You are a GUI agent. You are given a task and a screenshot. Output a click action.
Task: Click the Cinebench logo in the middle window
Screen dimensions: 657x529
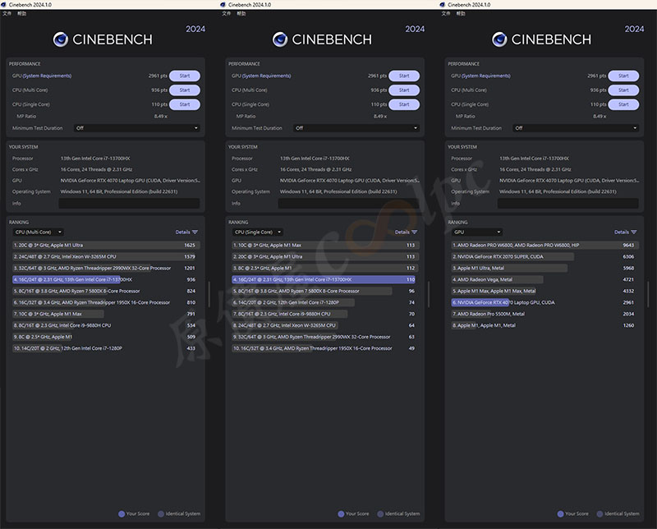280,39
